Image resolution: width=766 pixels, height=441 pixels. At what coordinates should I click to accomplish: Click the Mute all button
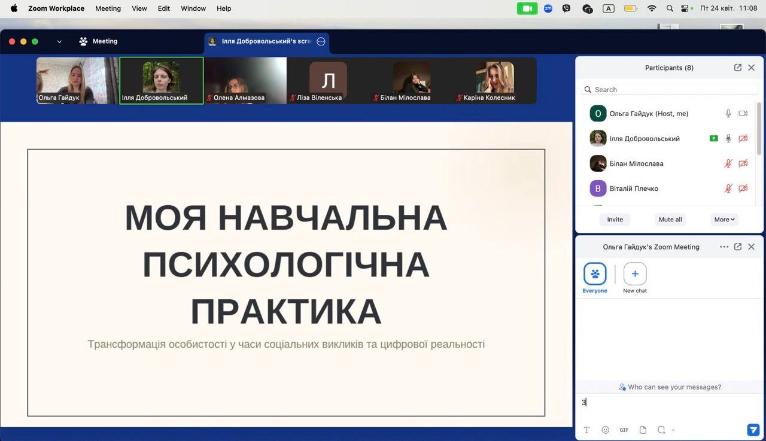670,220
